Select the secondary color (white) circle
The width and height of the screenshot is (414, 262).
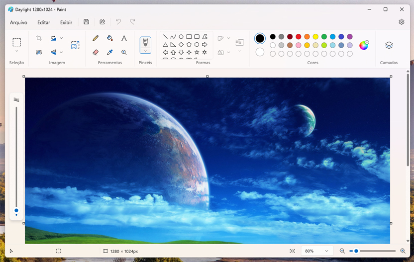tap(260, 52)
